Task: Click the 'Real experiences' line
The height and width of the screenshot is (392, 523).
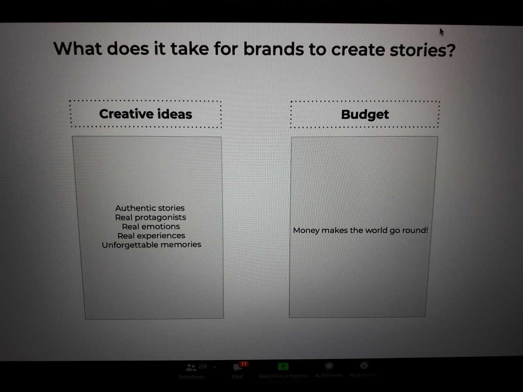Action: tap(151, 236)
